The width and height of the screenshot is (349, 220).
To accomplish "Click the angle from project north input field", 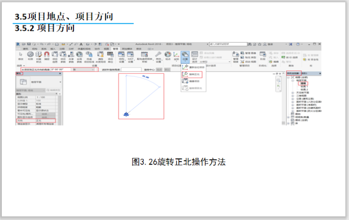I will click(61, 69).
